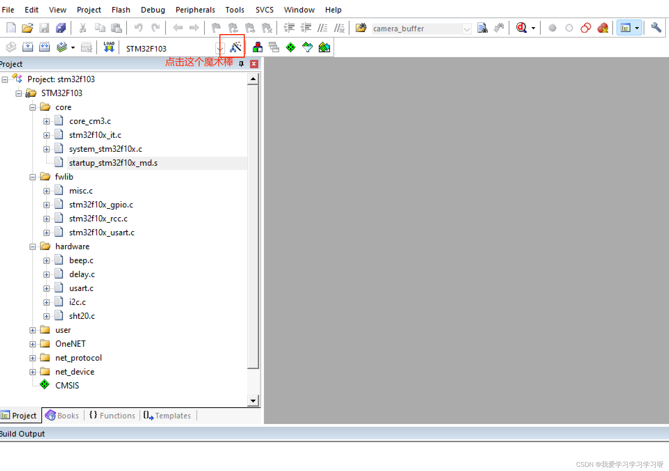Viewport: 669px width, 471px height.
Task: Click the Save All toolbar icon
Action: coord(61,28)
